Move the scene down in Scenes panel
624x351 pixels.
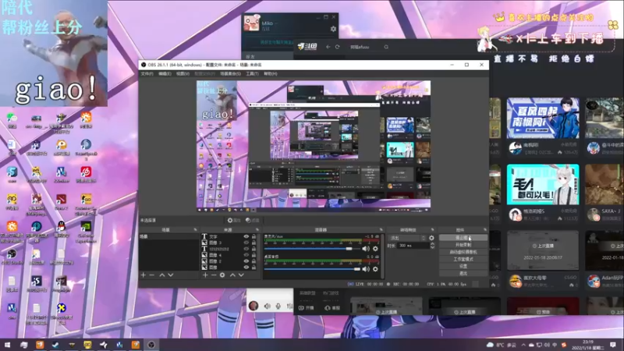pos(171,275)
